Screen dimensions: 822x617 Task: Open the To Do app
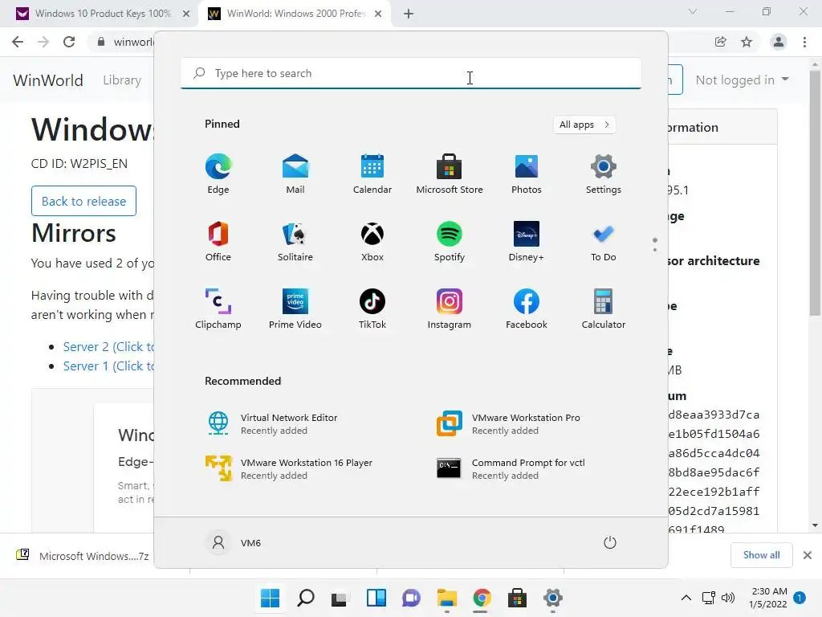pyautogui.click(x=604, y=241)
